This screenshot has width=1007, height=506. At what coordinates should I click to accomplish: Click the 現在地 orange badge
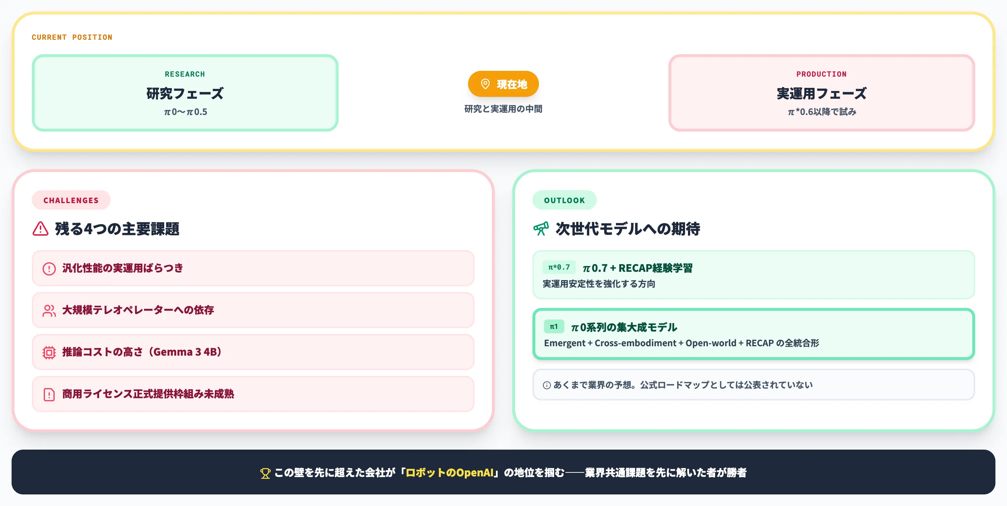click(x=503, y=84)
